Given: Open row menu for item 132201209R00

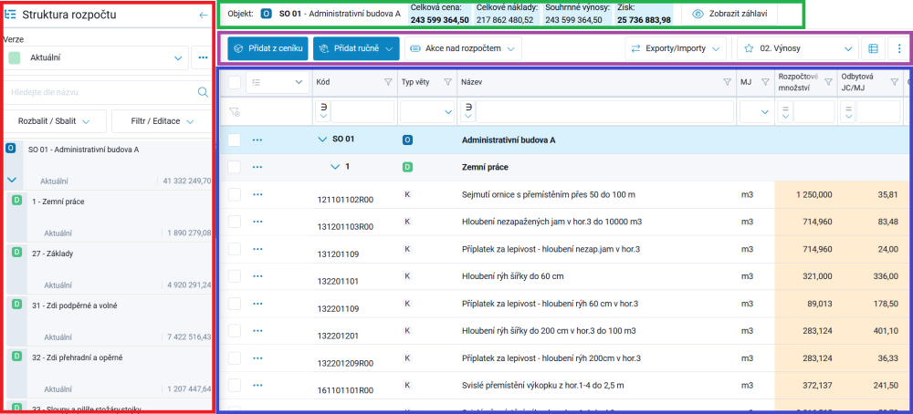Looking at the screenshot, I should click(258, 357).
